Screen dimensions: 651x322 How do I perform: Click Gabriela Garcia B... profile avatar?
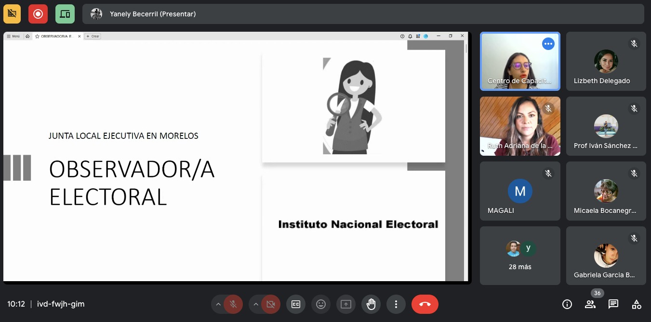606,256
